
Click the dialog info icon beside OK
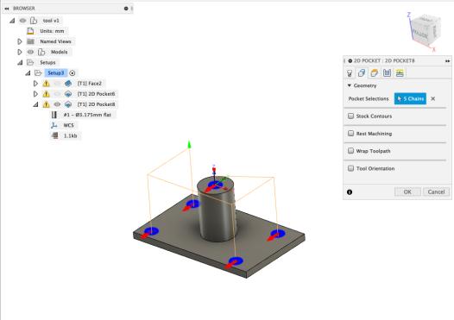(350, 192)
